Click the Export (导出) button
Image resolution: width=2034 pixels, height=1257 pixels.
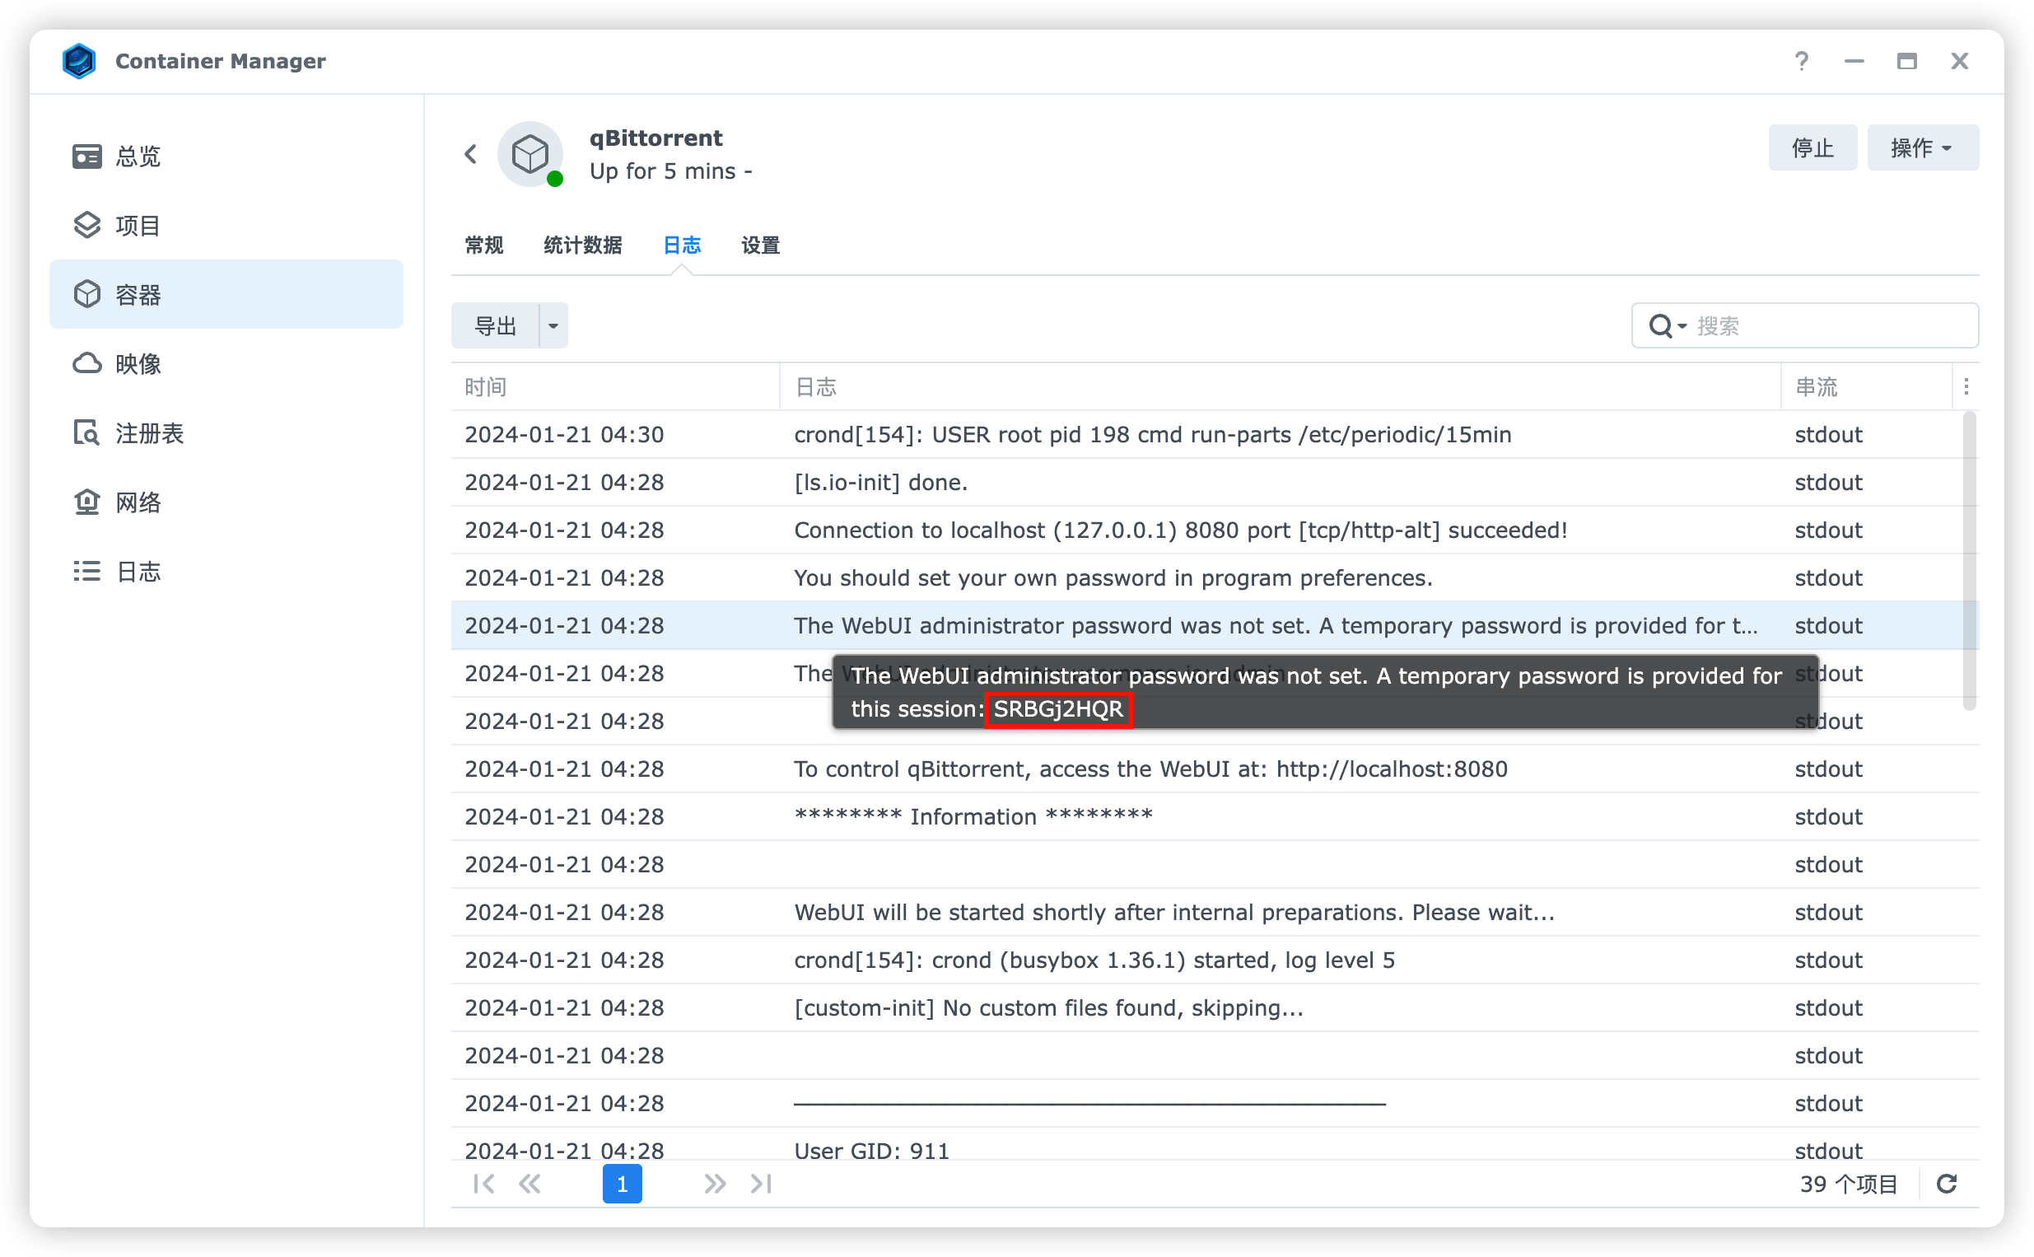click(x=495, y=326)
